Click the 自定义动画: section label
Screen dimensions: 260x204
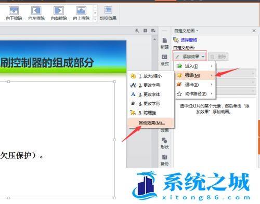pyautogui.click(x=184, y=48)
